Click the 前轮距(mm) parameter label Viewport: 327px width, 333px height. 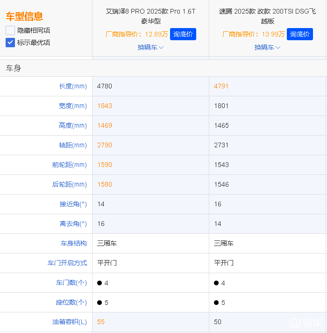click(70, 165)
